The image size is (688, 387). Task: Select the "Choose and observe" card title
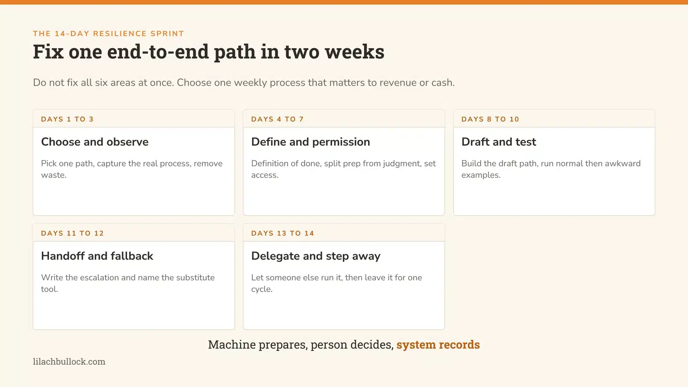point(95,142)
